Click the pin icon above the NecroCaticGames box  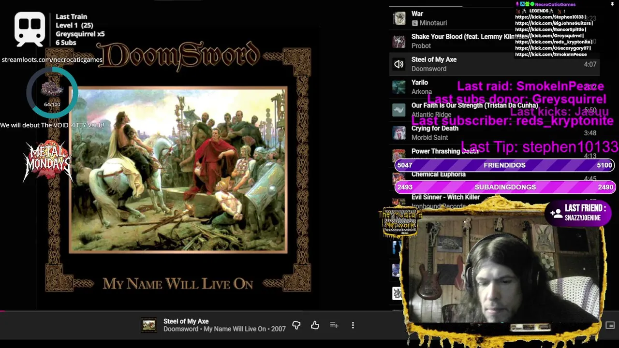(x=612, y=4)
